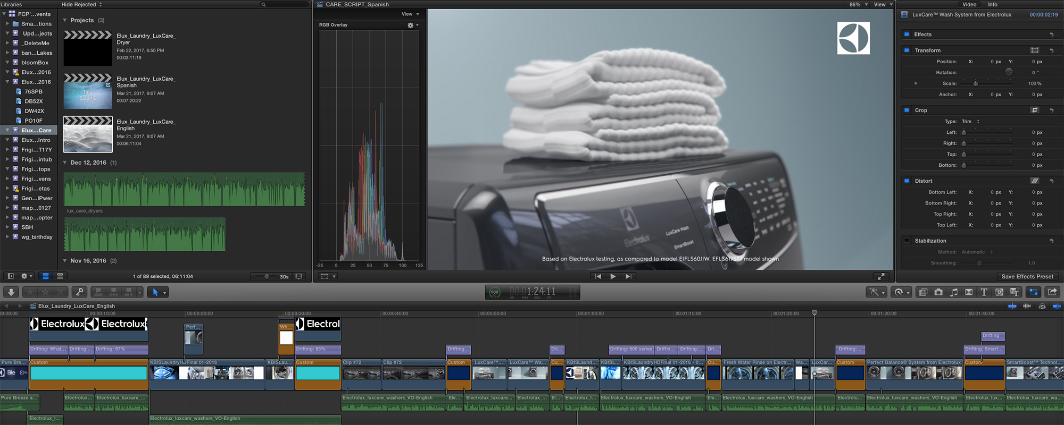Disable the Distort section checkbox
This screenshot has height=425, width=1064.
pos(907,181)
